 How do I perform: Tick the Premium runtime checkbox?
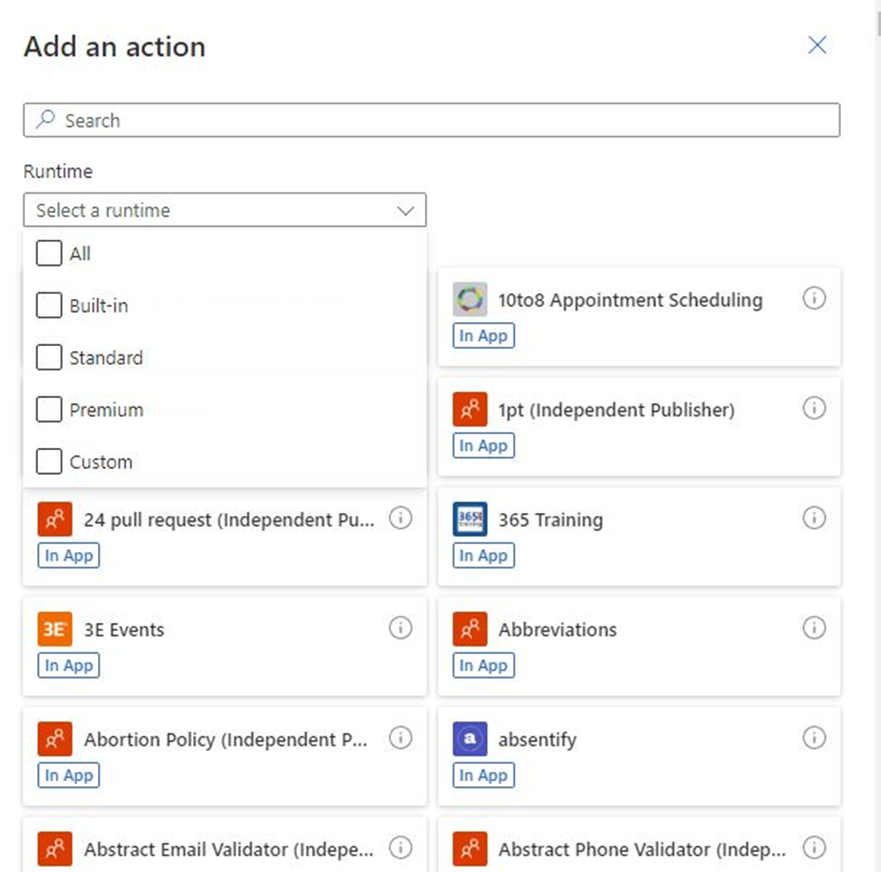(49, 410)
